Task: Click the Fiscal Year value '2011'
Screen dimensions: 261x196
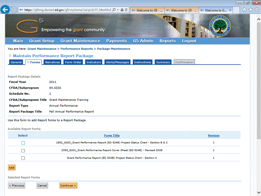Action: point(53,82)
